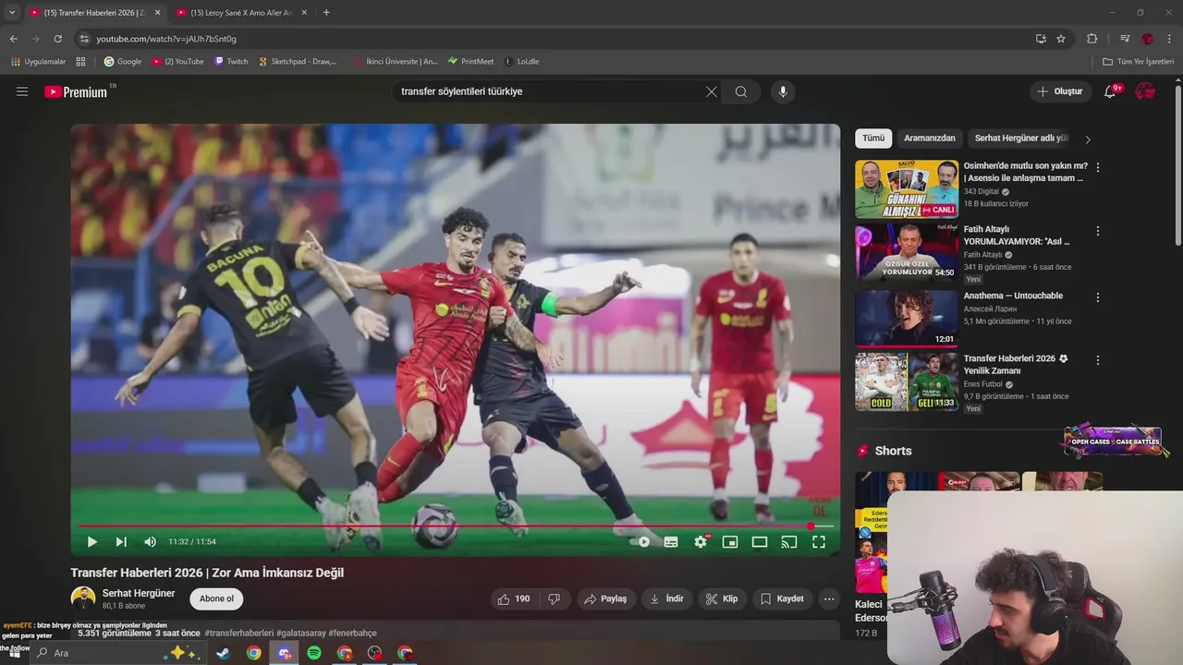The height and width of the screenshot is (665, 1183).
Task: Launch Steam from taskbar
Action: (x=223, y=653)
